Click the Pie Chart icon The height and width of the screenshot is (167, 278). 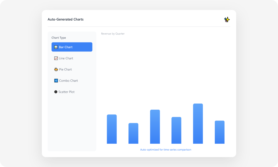coord(56,69)
